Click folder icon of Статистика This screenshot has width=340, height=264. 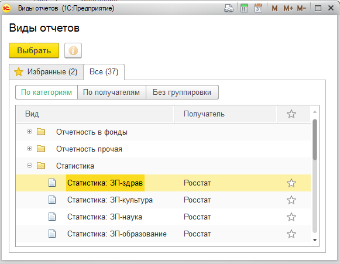coord(41,166)
